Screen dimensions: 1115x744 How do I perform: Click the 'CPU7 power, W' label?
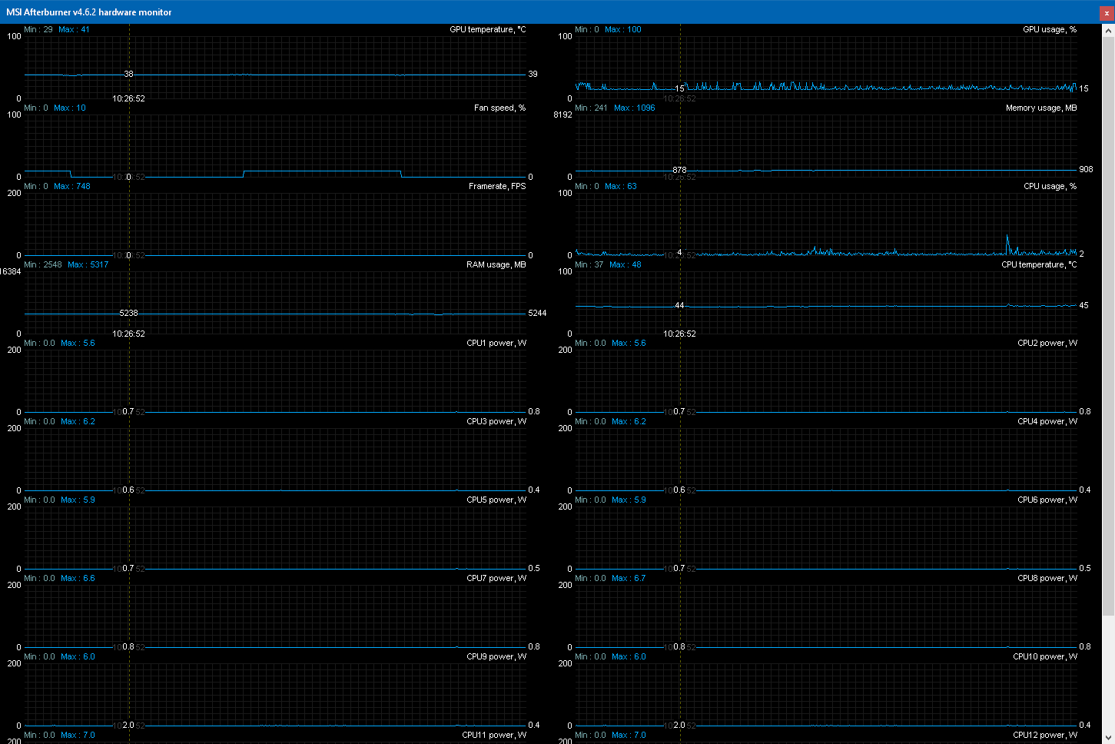point(496,579)
